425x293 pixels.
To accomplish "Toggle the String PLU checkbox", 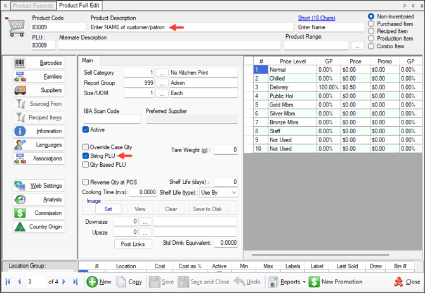I will pyautogui.click(x=86, y=156).
